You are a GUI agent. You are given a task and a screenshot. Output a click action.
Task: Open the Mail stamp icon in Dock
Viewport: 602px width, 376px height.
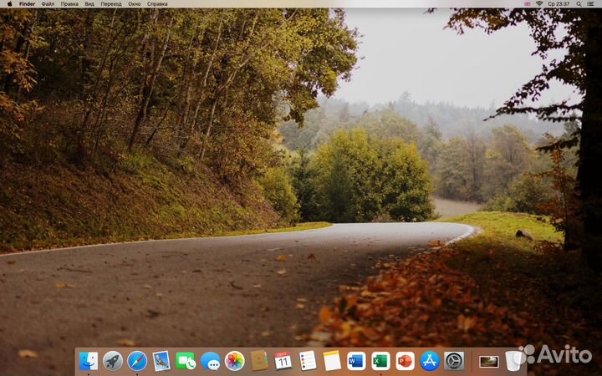(x=161, y=361)
